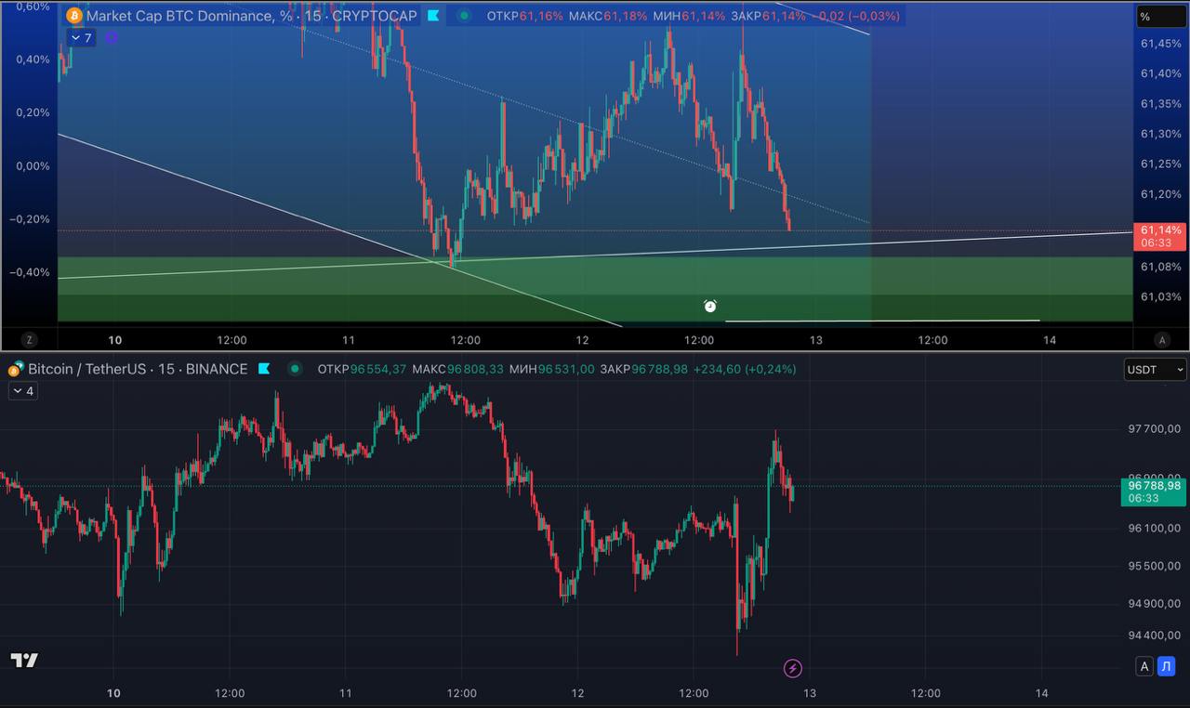This screenshot has height=708, width=1190.
Task: Click the 61,03% scale label
Action: pyautogui.click(x=1161, y=296)
